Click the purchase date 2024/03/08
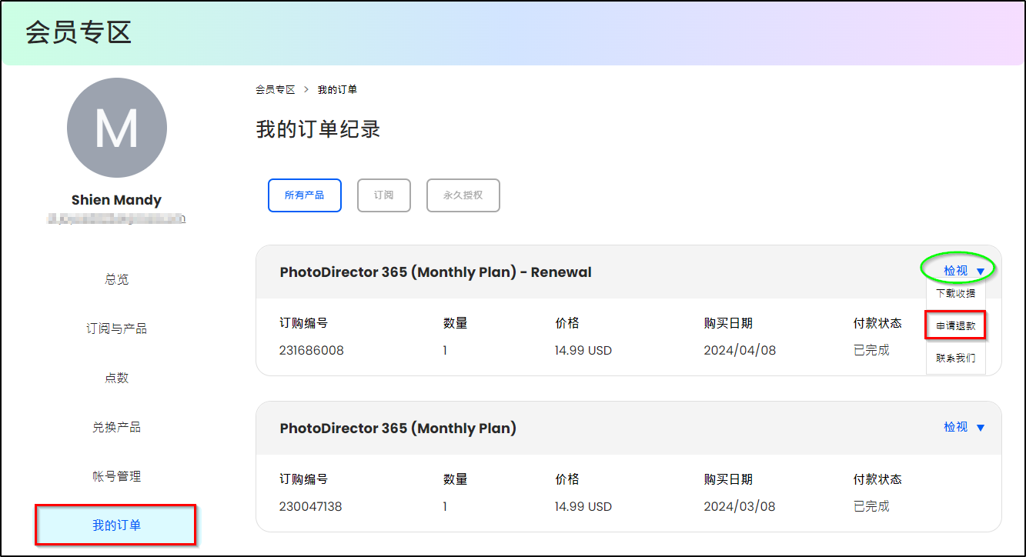Screen dimensions: 1026x557 point(740,507)
